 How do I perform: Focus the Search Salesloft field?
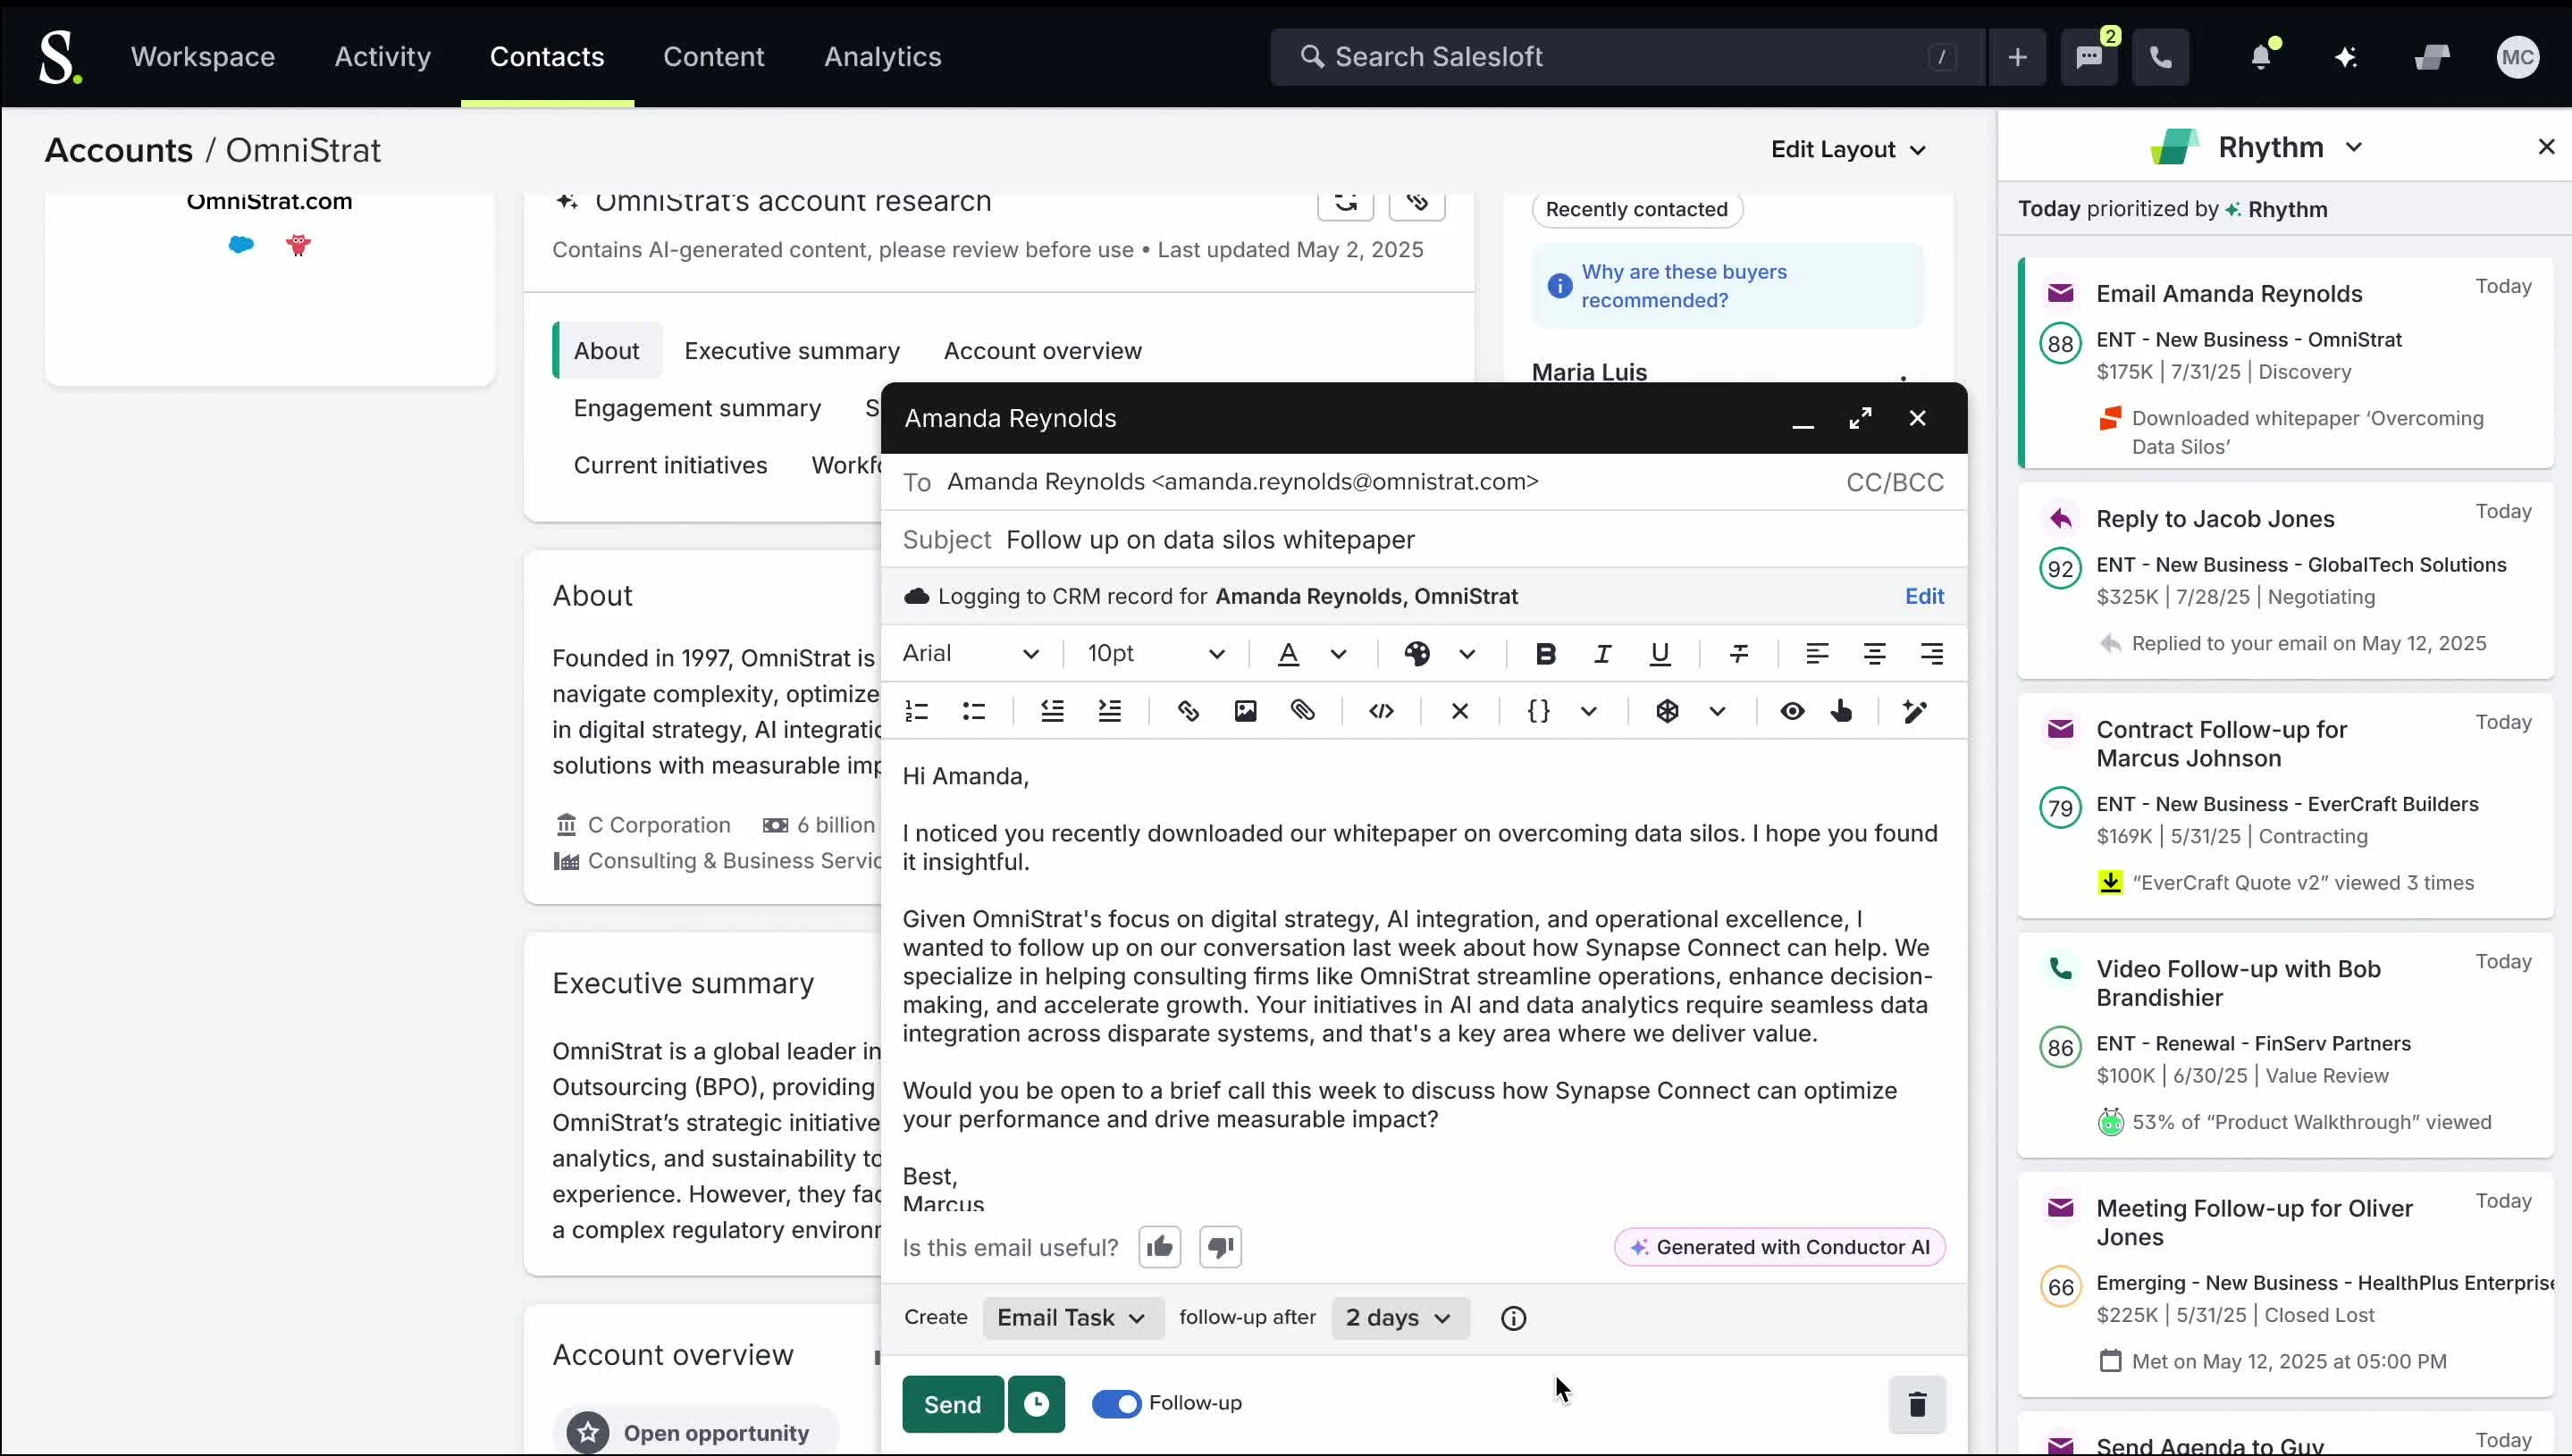pyautogui.click(x=1626, y=57)
